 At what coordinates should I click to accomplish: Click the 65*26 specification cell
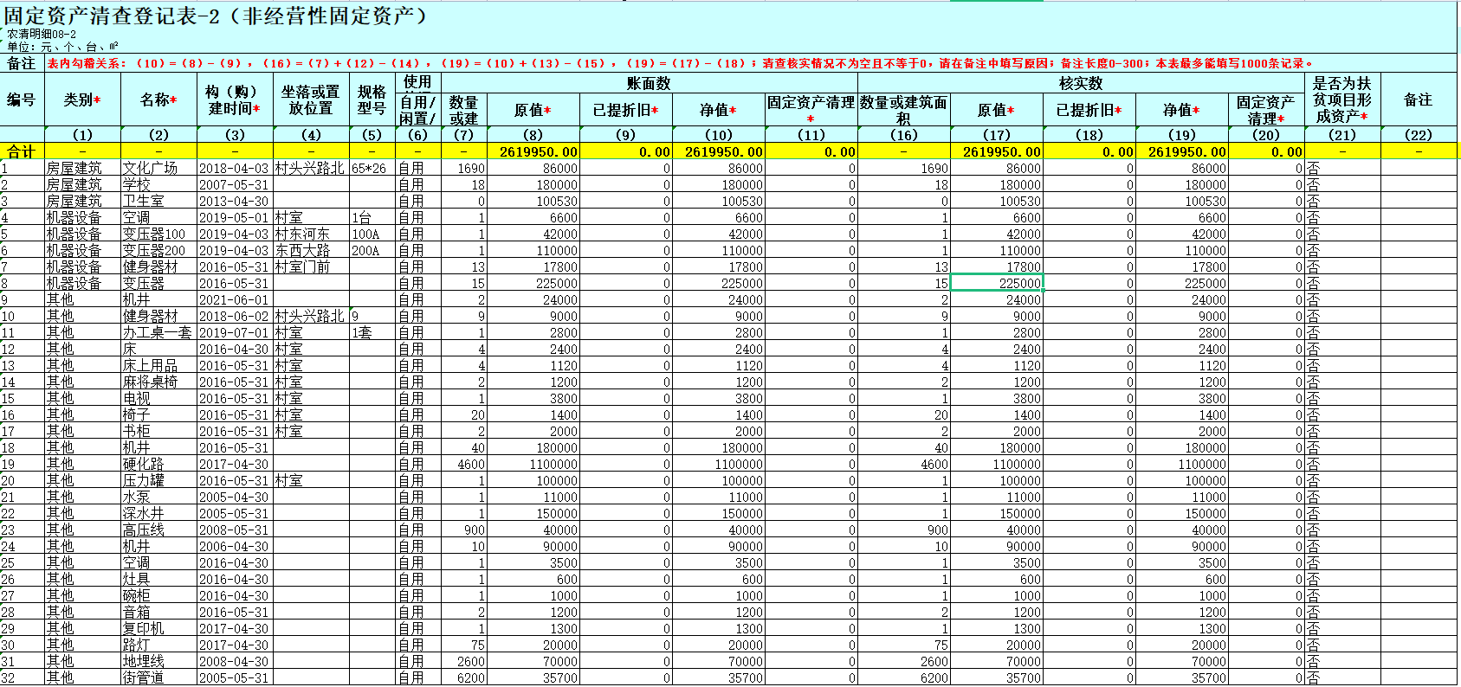372,168
